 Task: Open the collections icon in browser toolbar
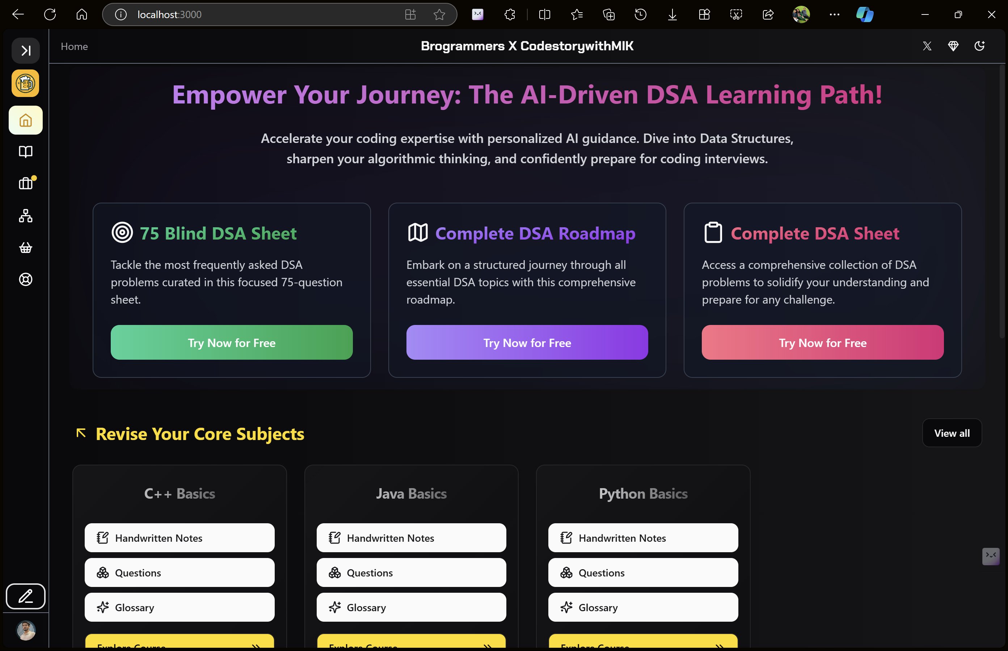point(608,14)
